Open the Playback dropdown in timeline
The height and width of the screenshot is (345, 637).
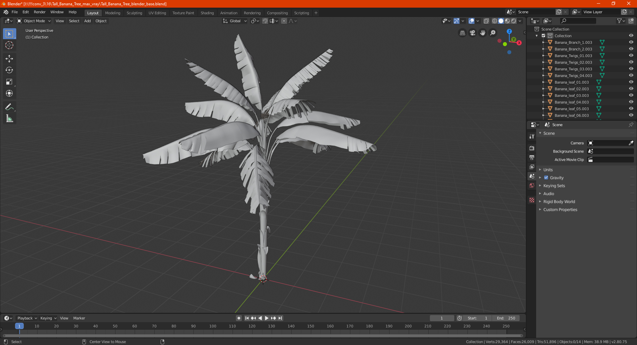pyautogui.click(x=27, y=318)
